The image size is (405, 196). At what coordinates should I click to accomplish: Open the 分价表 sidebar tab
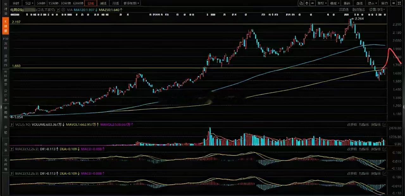[5, 95]
